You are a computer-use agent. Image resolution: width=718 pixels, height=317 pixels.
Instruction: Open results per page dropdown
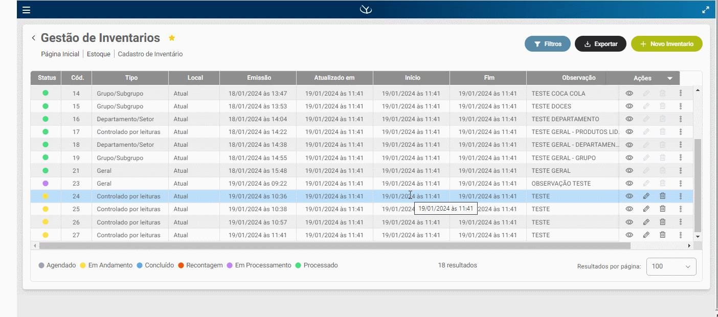click(671, 266)
